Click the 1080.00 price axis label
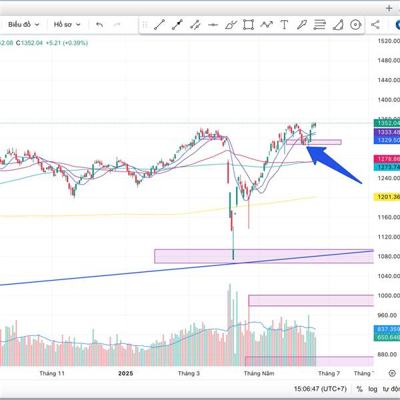Screen dimensions: 400x400 pos(389,257)
